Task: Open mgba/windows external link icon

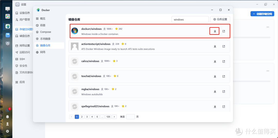Action: click(224, 91)
